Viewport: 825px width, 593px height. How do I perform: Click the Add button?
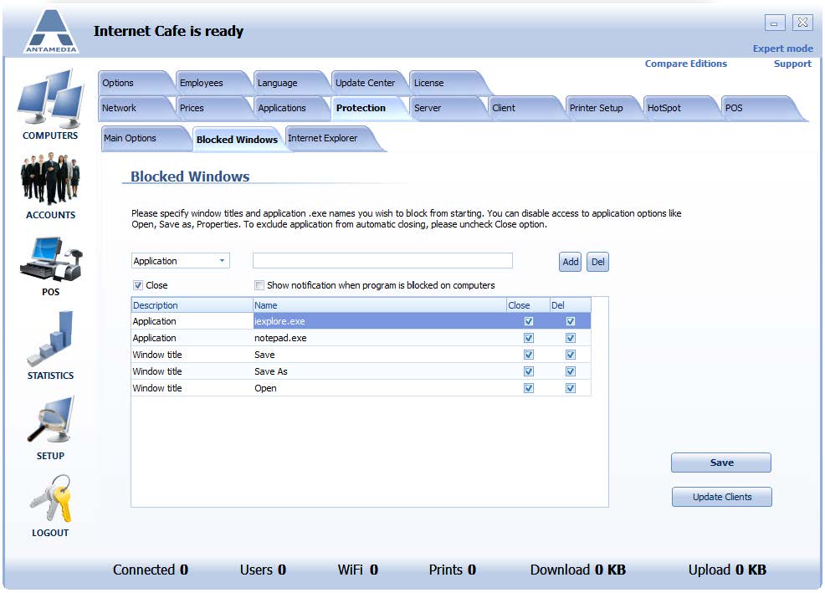pos(571,262)
